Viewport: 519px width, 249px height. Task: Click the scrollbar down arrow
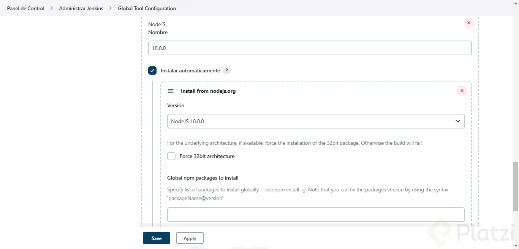pos(516,246)
